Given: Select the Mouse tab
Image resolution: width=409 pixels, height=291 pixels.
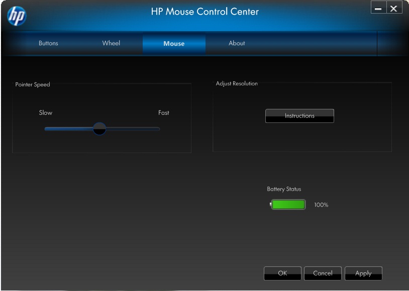Looking at the screenshot, I should pos(174,44).
